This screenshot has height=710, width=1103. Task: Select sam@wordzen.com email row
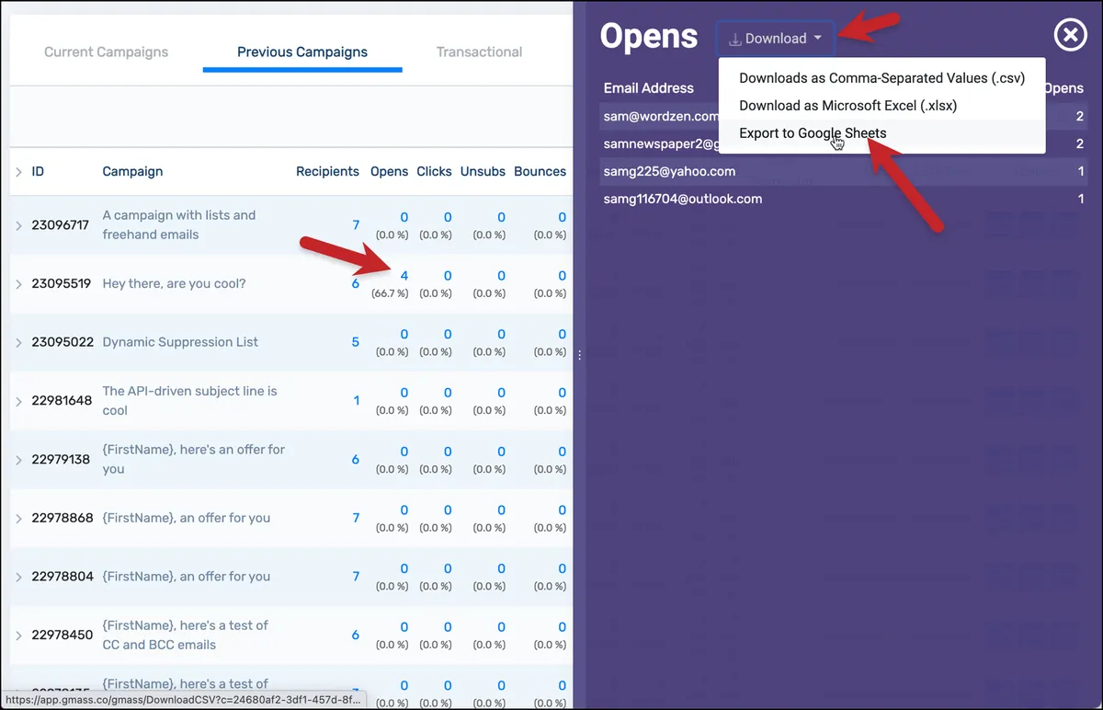click(x=844, y=117)
